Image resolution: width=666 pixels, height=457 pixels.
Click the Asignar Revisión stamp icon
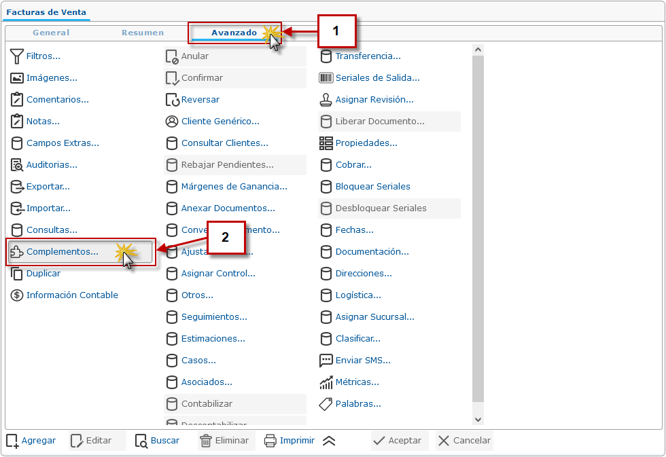tap(326, 100)
